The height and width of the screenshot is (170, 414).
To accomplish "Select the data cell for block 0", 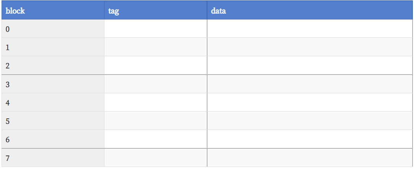I will tap(310, 29).
